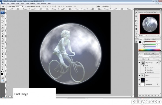Click the link layers icon
The image size is (162, 105).
(140, 95)
